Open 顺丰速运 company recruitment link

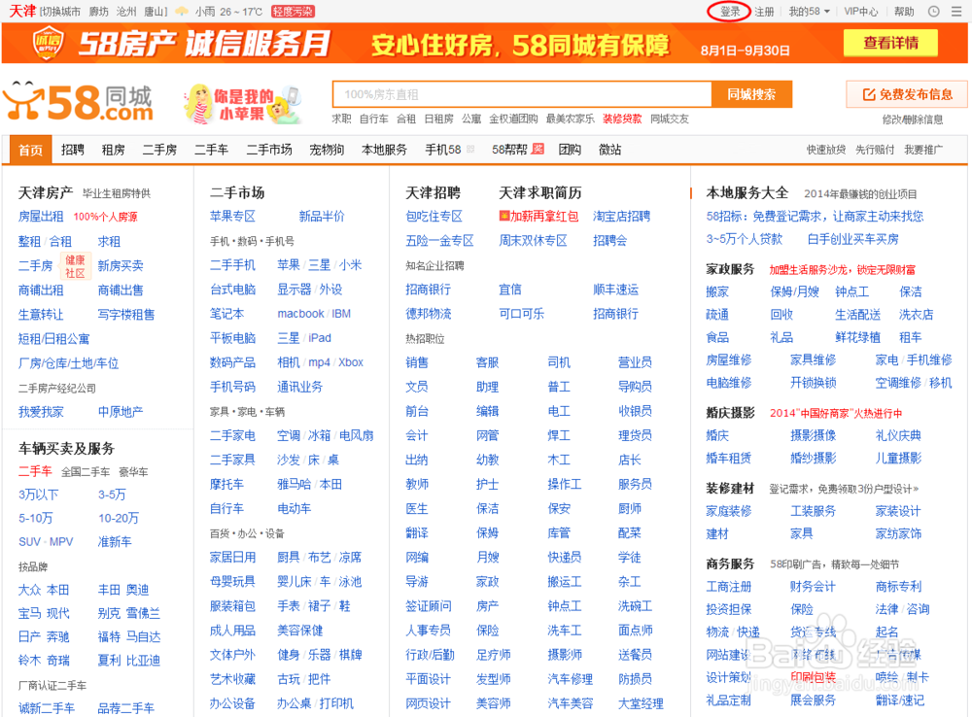click(615, 290)
